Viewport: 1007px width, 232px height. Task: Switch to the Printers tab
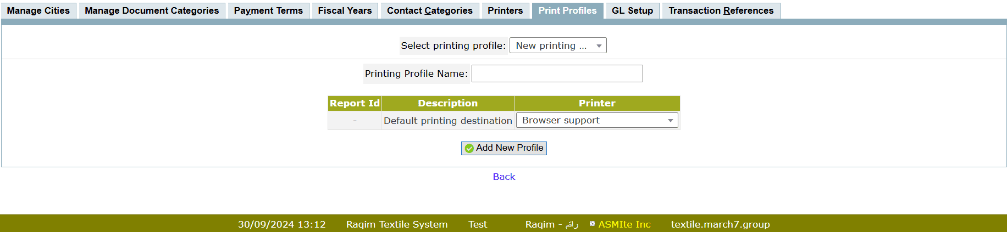pos(505,10)
